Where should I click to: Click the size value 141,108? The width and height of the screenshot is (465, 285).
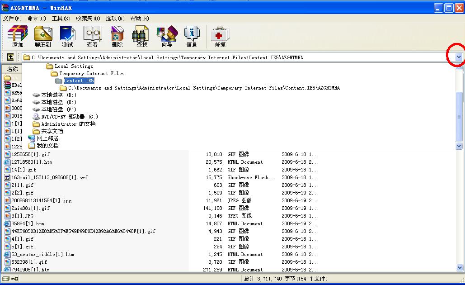click(213, 208)
